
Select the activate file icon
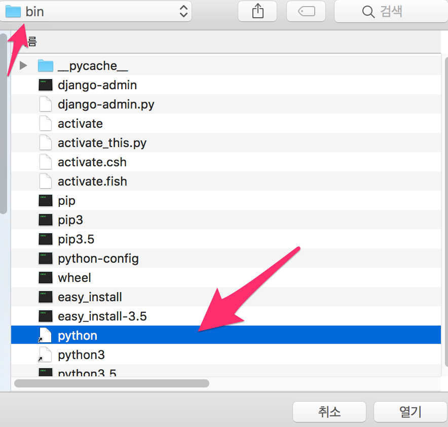pos(46,123)
